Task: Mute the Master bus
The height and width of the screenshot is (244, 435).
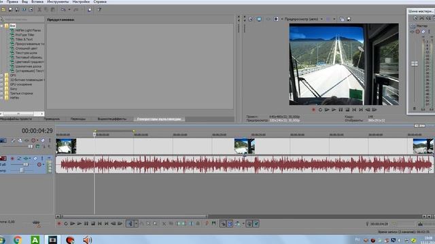Action: (x=423, y=32)
